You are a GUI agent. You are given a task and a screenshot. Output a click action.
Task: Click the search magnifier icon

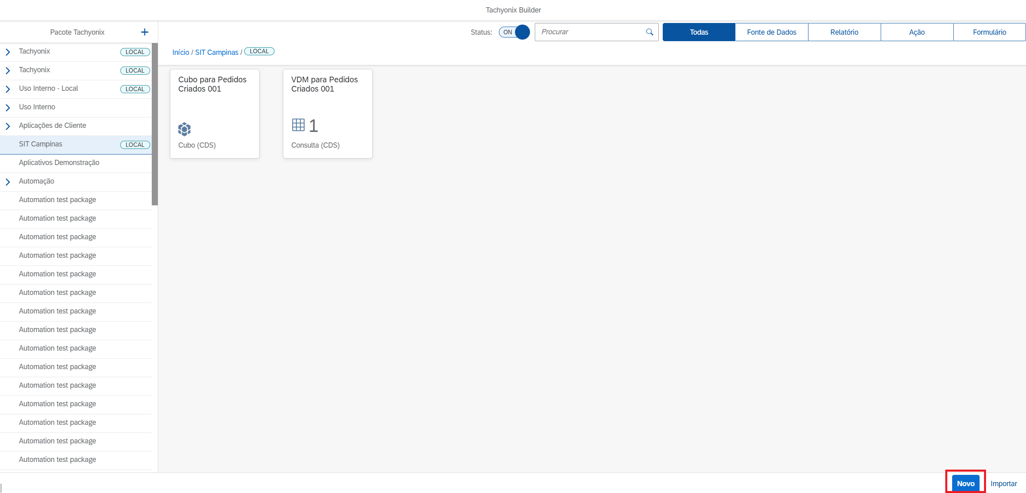[649, 32]
